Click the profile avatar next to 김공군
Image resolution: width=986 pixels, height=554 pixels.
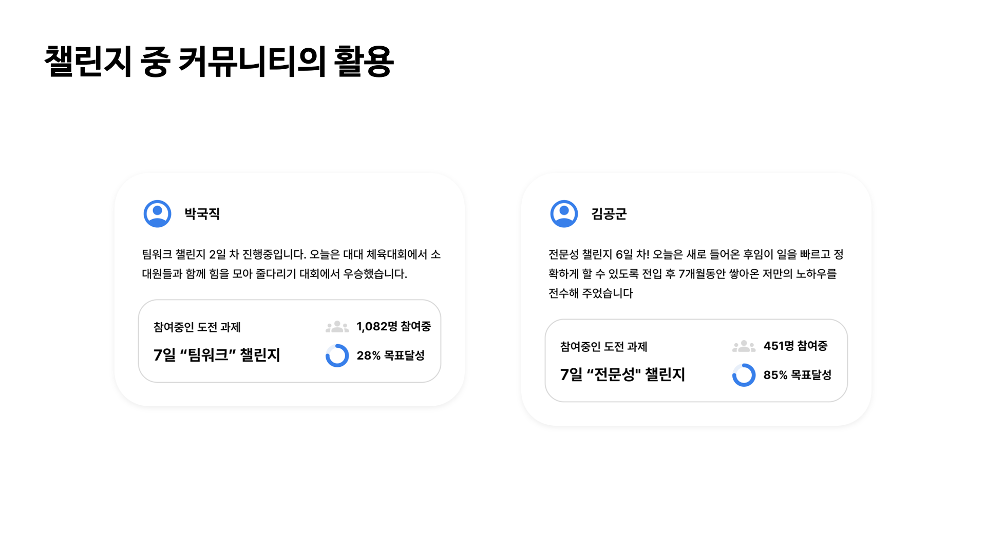(x=564, y=213)
